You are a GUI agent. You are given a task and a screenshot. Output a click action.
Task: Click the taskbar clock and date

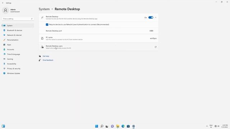(225, 126)
